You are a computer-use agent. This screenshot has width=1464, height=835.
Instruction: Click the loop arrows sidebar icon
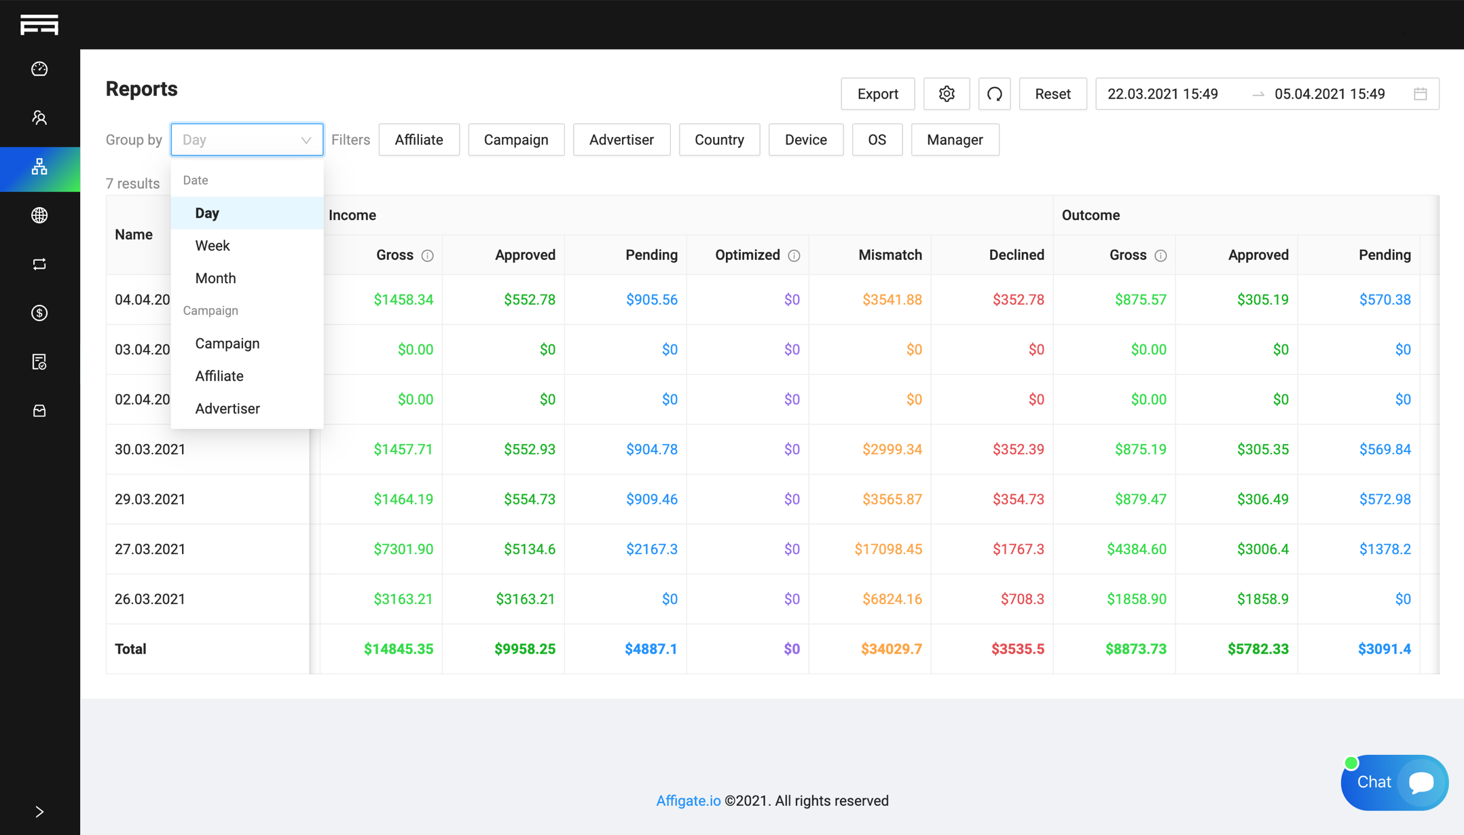[x=39, y=264]
